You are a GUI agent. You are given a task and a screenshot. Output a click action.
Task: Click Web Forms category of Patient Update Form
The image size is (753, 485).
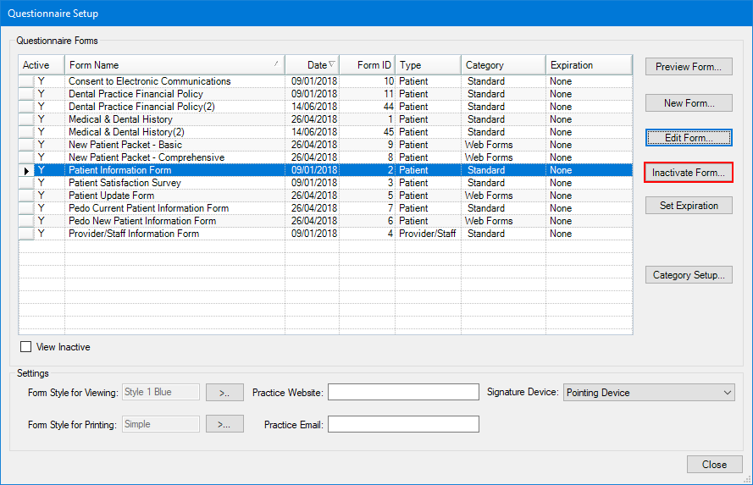coord(503,196)
